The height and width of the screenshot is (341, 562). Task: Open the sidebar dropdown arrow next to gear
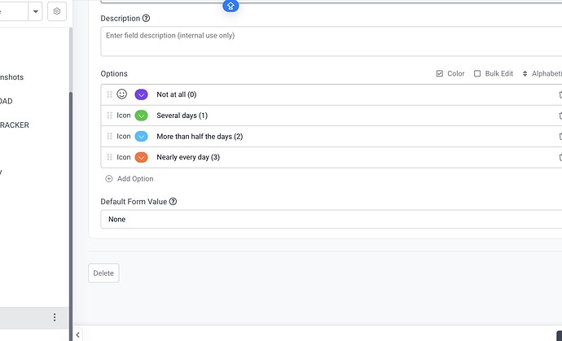pyautogui.click(x=36, y=11)
